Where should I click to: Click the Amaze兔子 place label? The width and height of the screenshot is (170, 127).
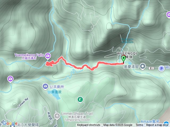click(x=150, y=121)
